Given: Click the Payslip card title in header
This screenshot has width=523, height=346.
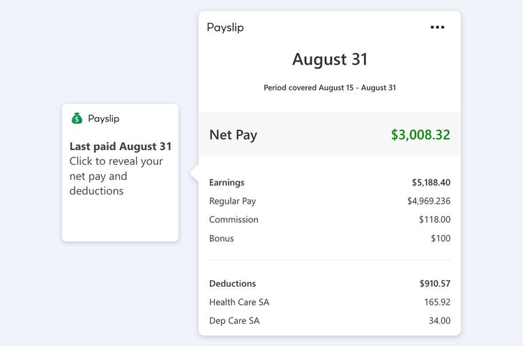Looking at the screenshot, I should click(x=225, y=28).
